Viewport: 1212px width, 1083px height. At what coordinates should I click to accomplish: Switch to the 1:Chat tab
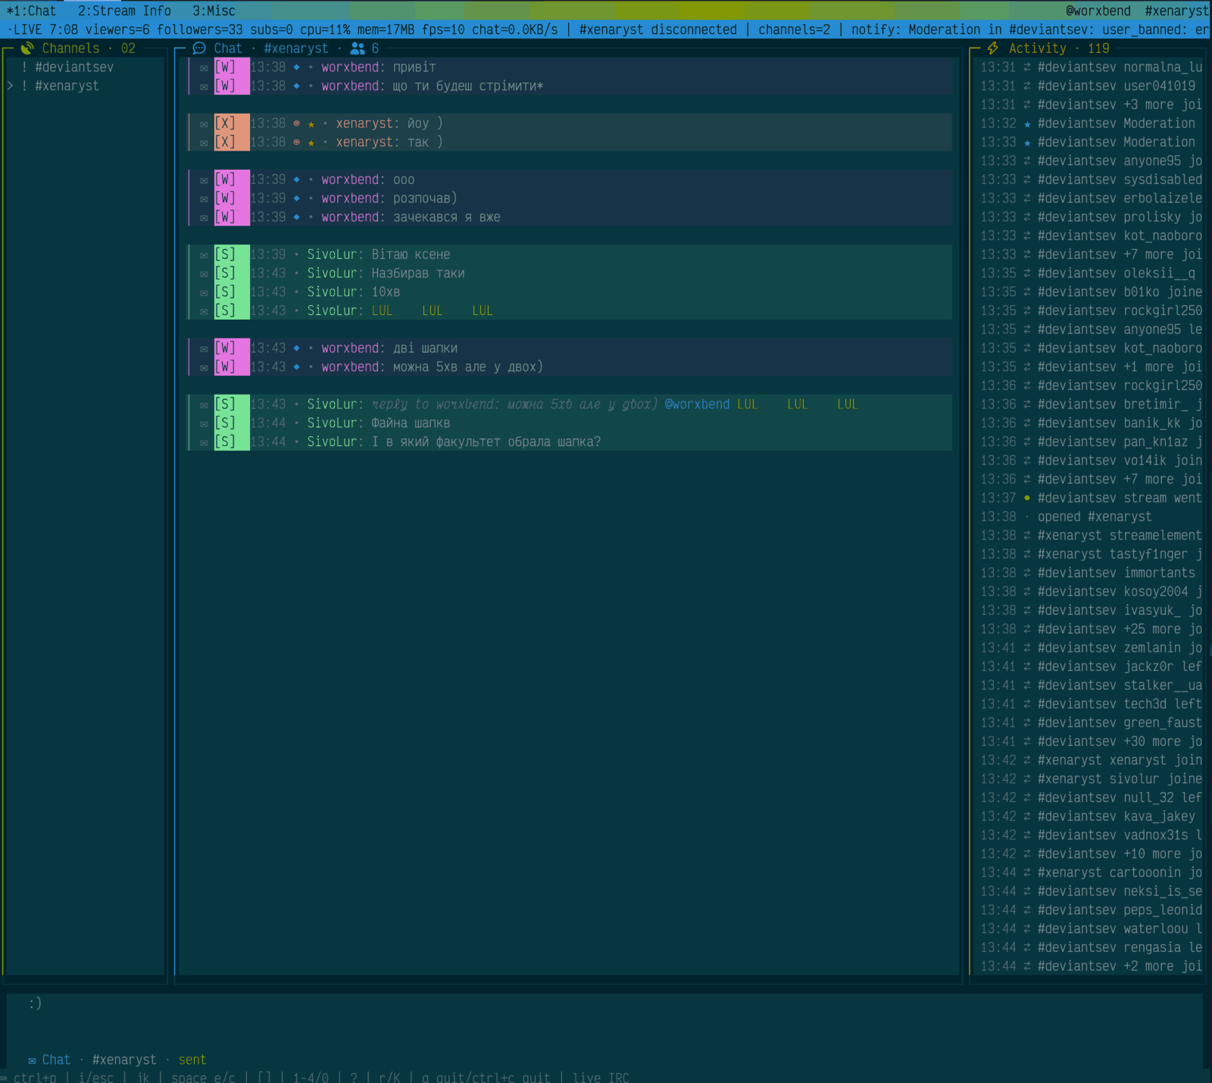31,11
